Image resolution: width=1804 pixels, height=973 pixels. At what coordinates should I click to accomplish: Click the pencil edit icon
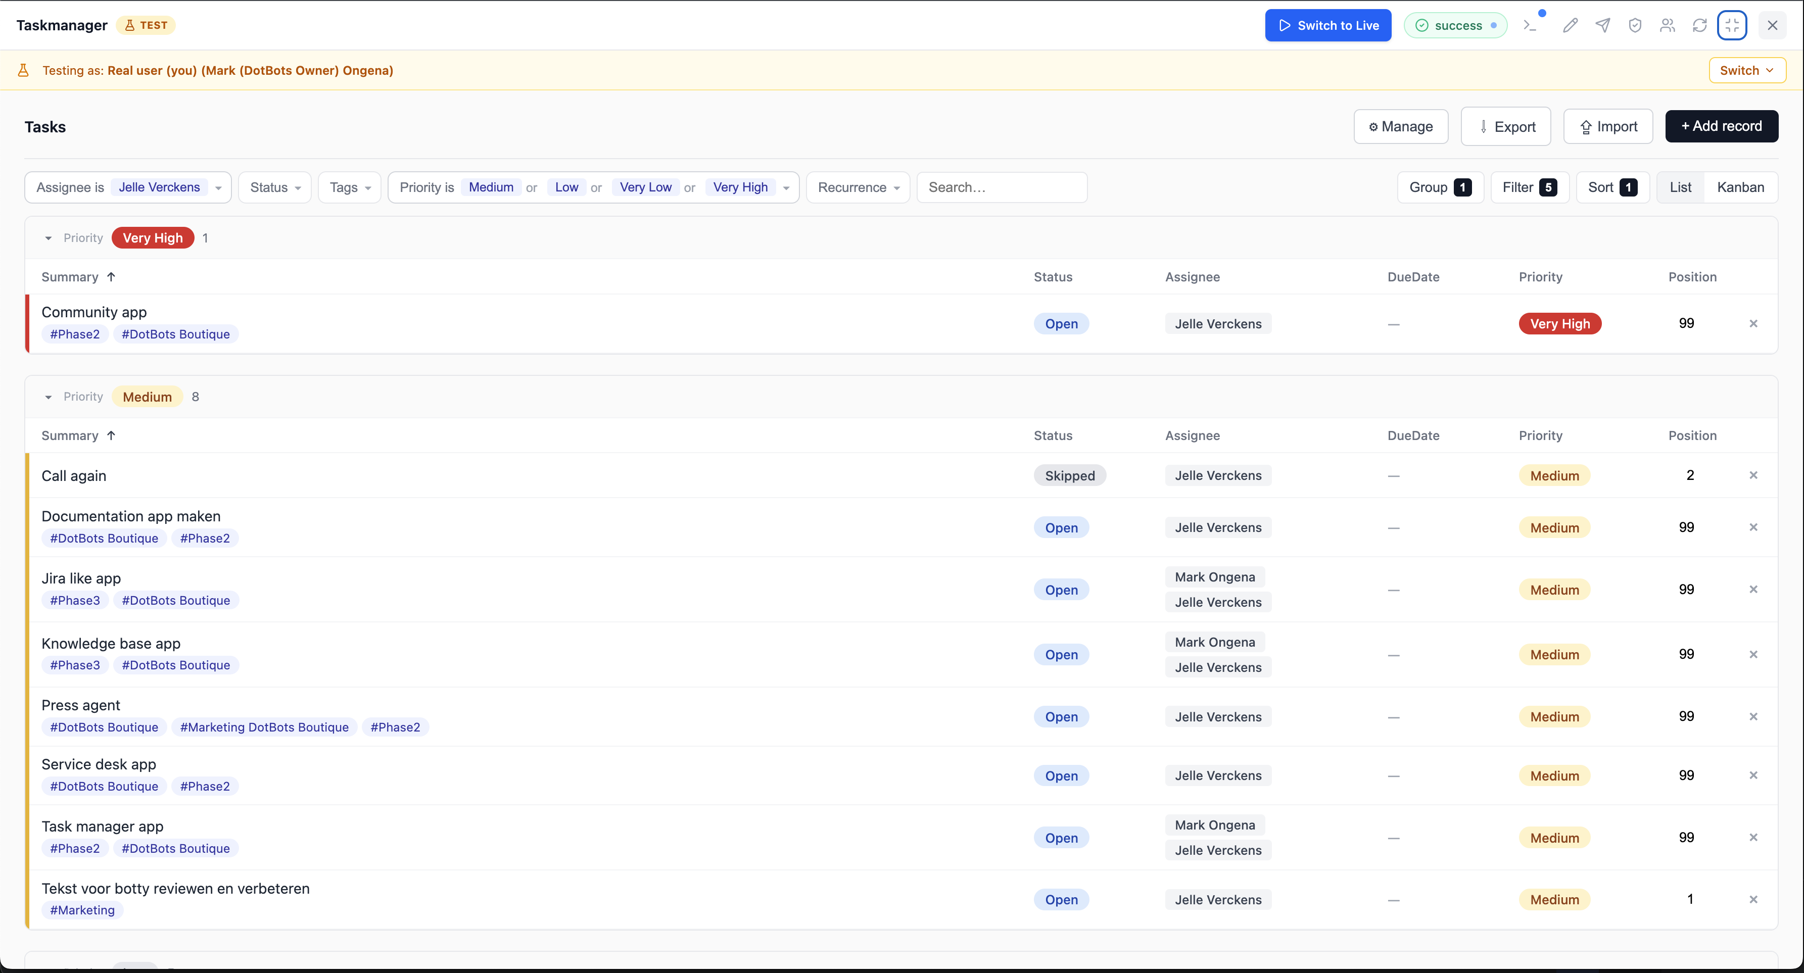[x=1570, y=25]
